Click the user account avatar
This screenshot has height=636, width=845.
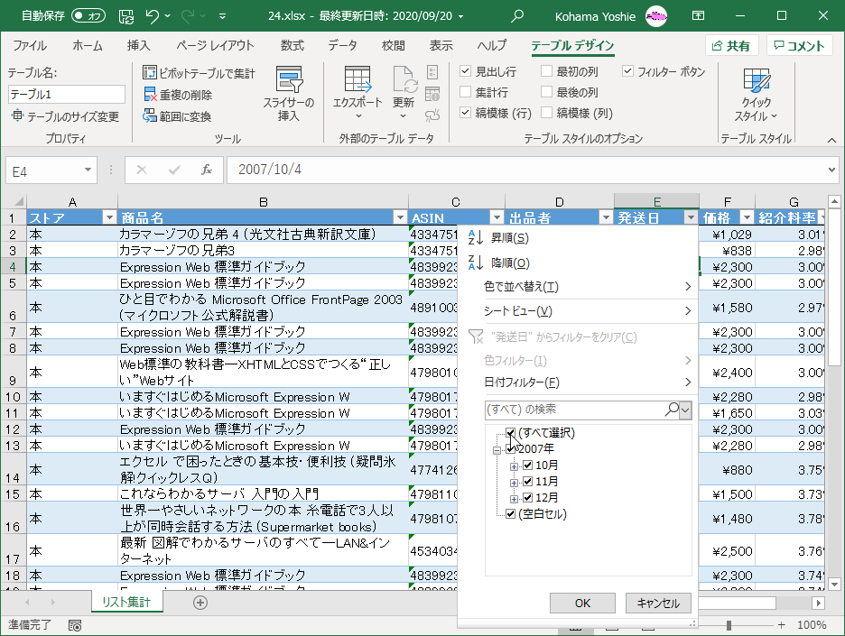click(655, 16)
